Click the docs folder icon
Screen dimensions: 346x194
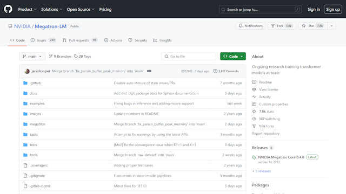tap(25, 93)
